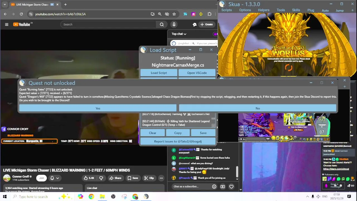
Task: Copy the script log
Action: point(178,133)
